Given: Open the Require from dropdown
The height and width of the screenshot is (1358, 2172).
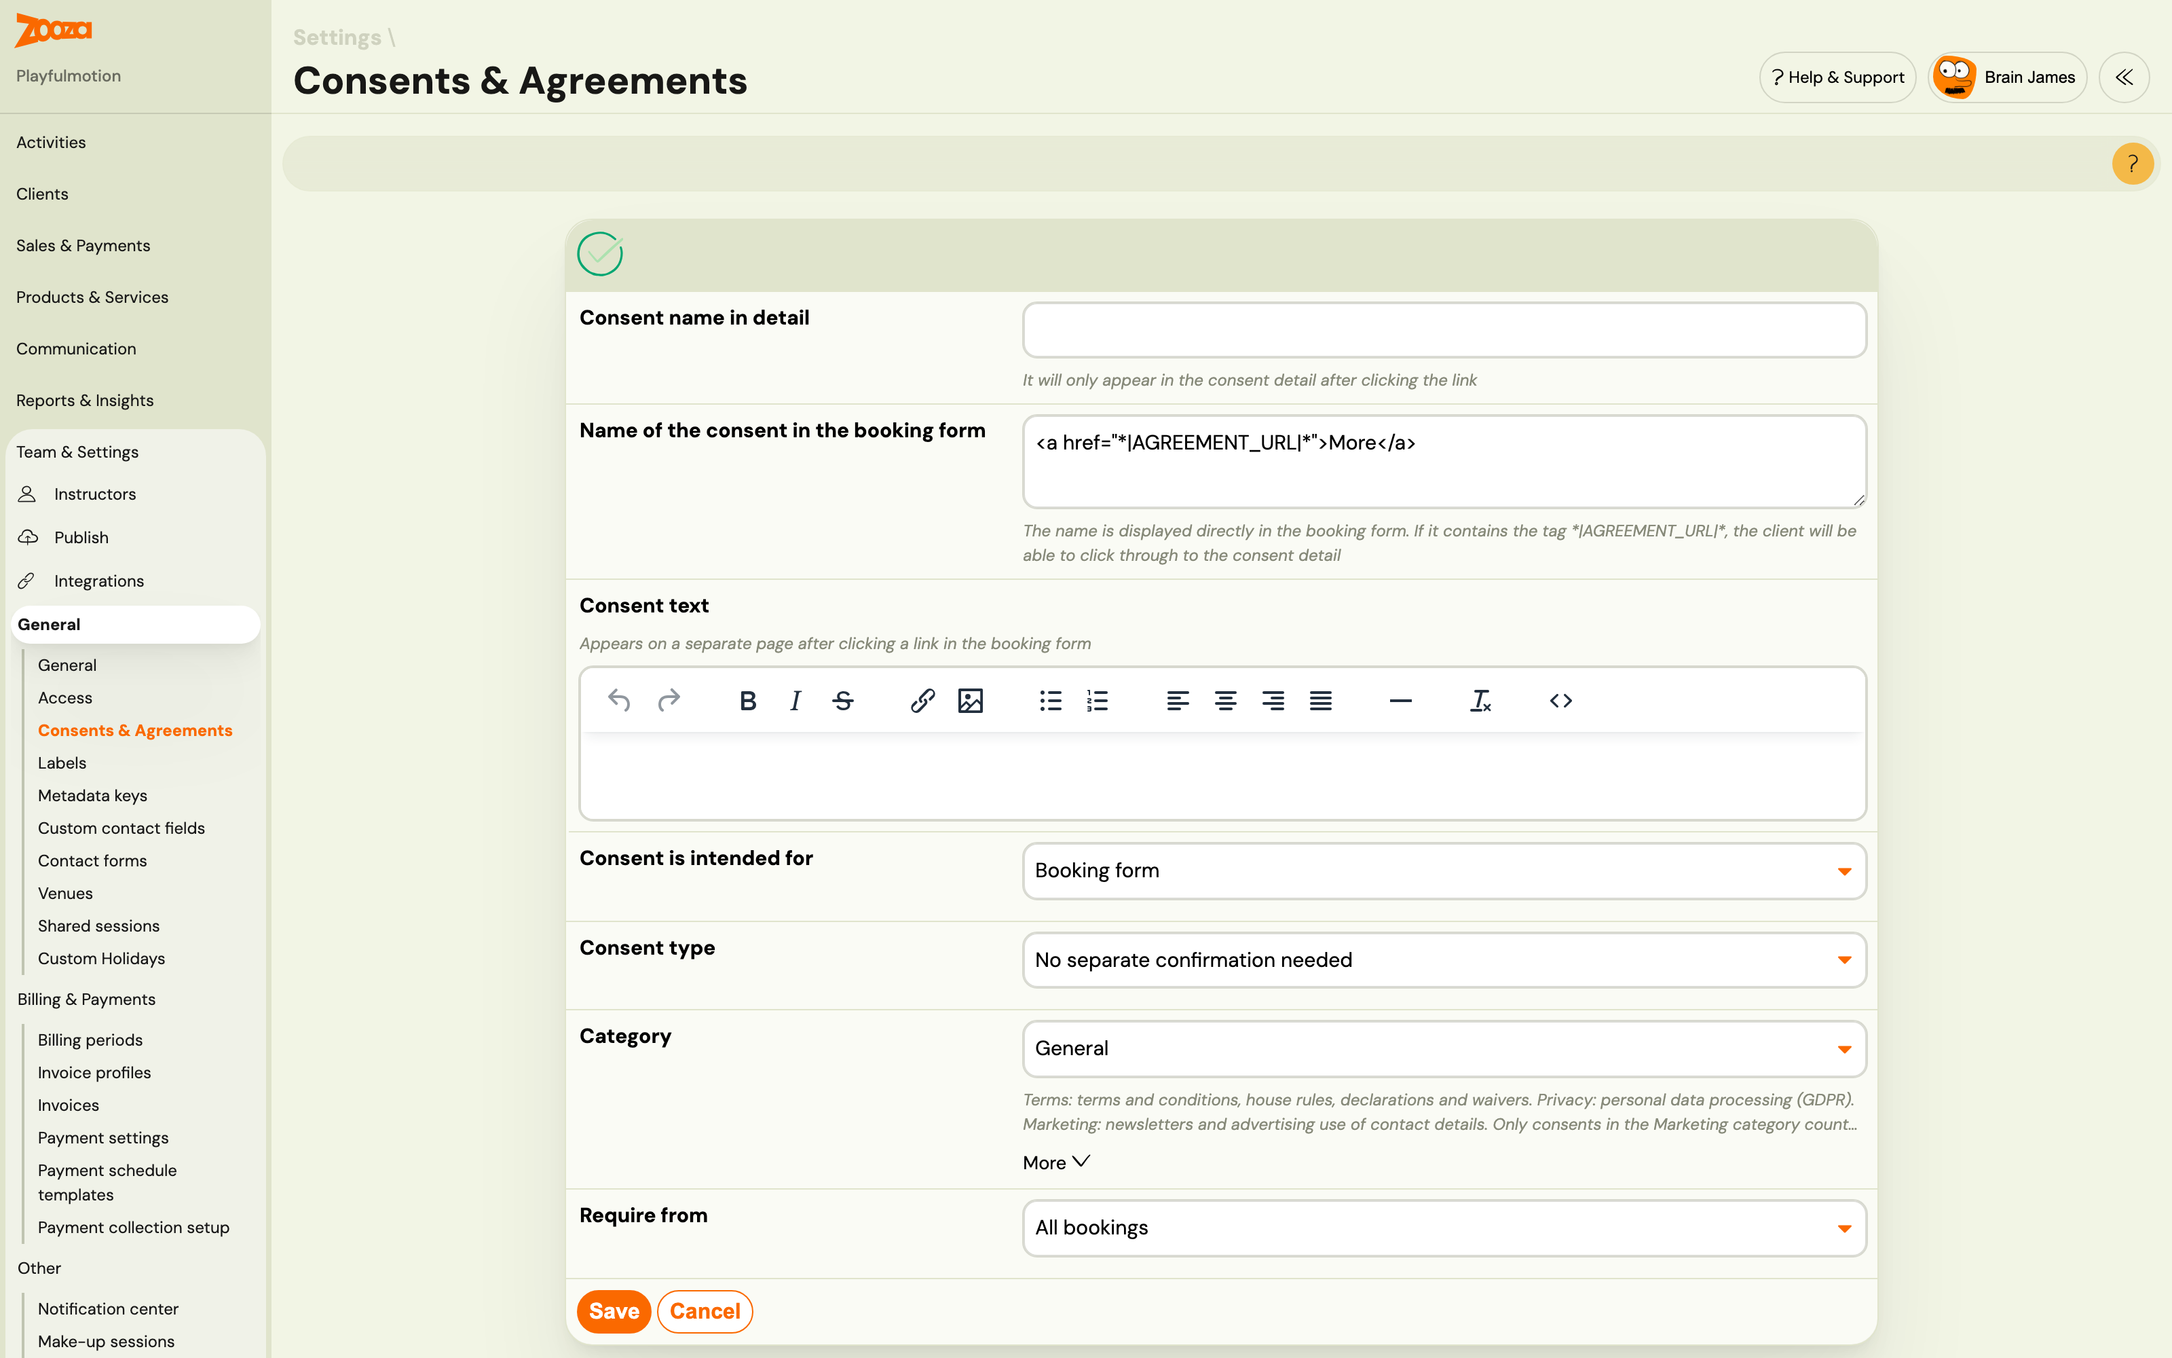Looking at the screenshot, I should tap(1444, 1228).
